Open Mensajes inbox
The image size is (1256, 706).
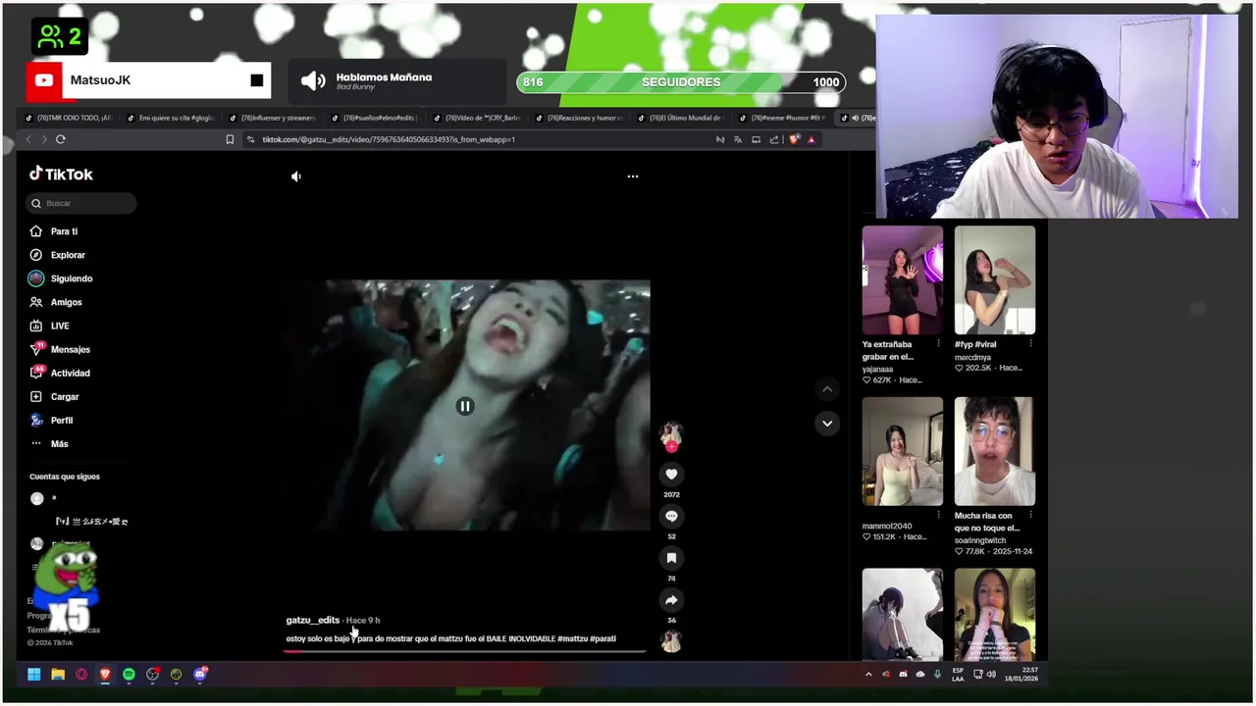[x=60, y=349]
